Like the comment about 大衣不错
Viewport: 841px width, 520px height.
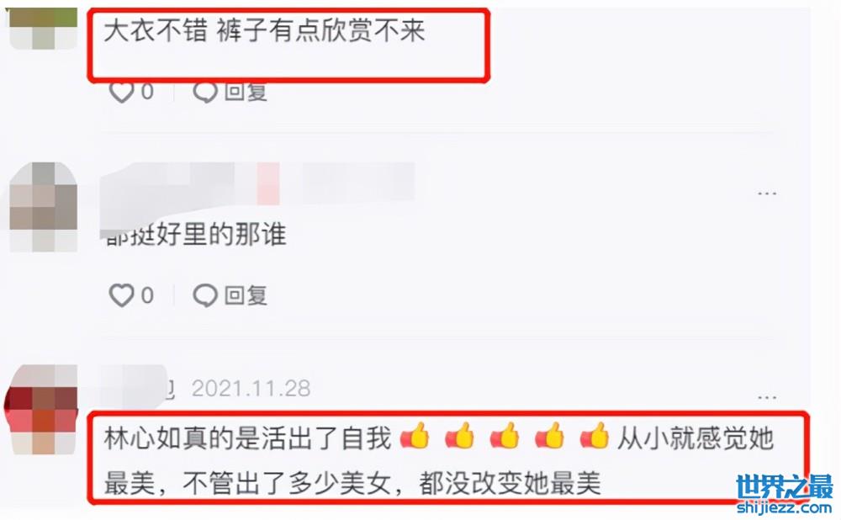click(x=122, y=93)
